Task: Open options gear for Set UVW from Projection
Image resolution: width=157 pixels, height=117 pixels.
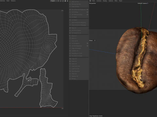Action: coord(87,9)
